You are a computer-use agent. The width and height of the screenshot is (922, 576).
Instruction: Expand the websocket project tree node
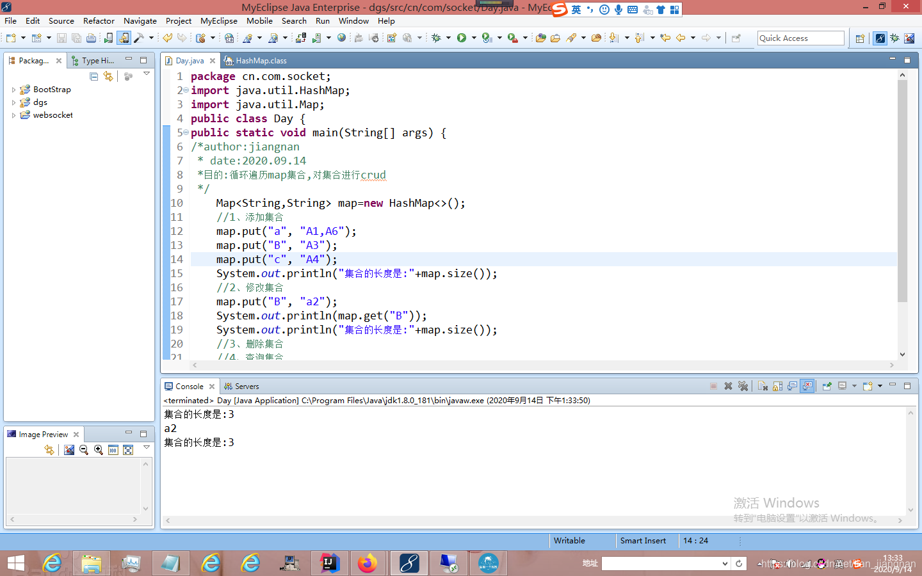(x=13, y=115)
